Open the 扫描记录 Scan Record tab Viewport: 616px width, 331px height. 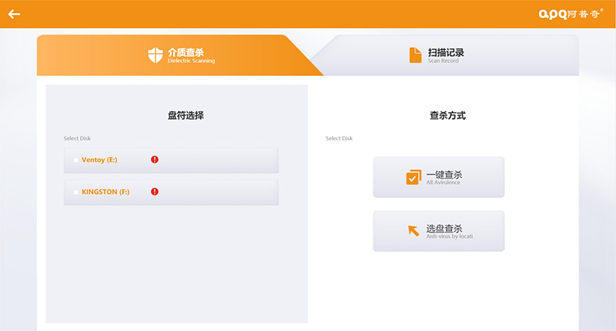pos(445,55)
